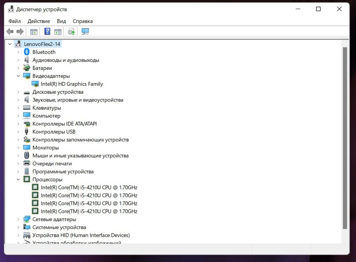Toggle the action pane toolbar icon

click(x=58, y=31)
